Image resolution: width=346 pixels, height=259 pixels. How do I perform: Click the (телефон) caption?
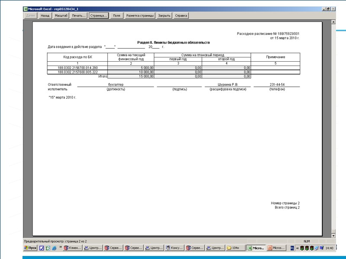tap(277, 89)
